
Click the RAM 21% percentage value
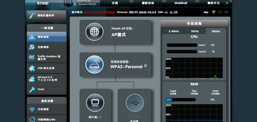(x=212, y=100)
